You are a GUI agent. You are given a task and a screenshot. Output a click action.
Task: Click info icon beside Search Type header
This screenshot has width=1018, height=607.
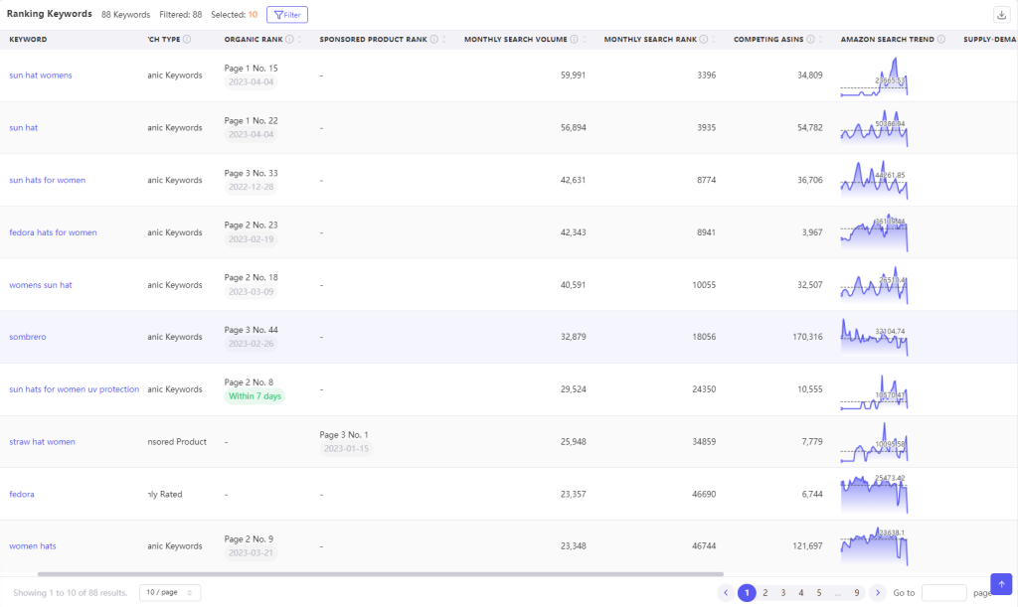coord(187,39)
